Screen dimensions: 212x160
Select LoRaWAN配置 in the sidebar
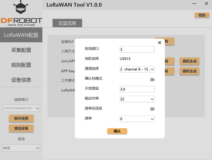click(21, 35)
